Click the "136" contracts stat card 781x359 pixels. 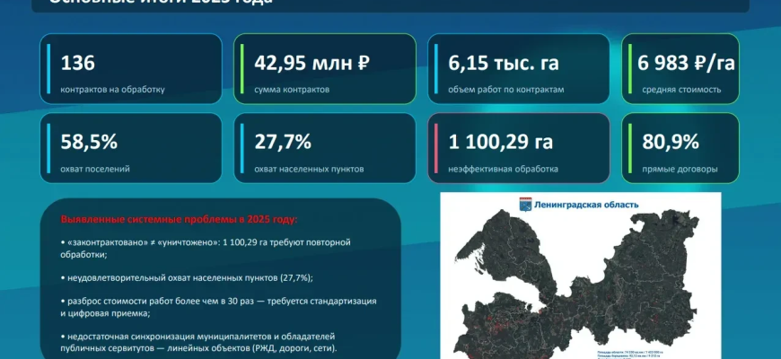[x=131, y=68]
